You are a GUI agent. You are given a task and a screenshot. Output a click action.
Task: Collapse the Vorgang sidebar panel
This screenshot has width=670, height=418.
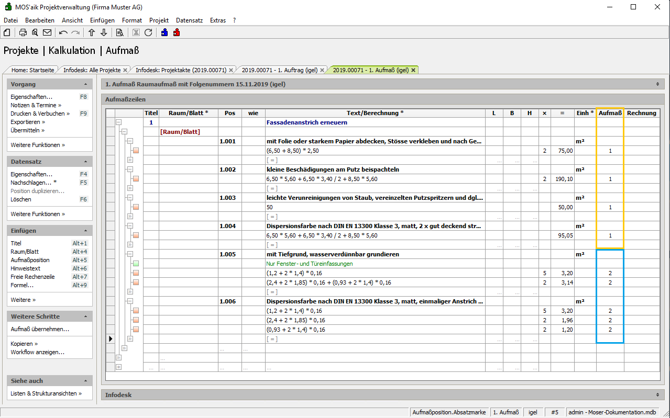click(85, 84)
